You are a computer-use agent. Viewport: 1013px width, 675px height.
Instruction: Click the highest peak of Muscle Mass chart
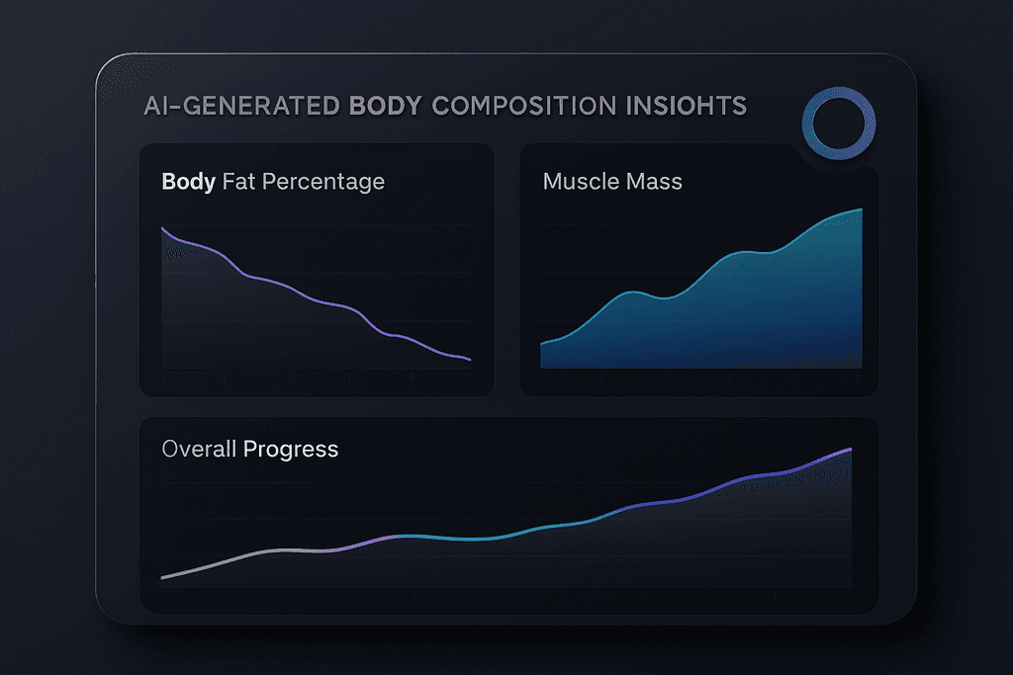click(x=861, y=211)
